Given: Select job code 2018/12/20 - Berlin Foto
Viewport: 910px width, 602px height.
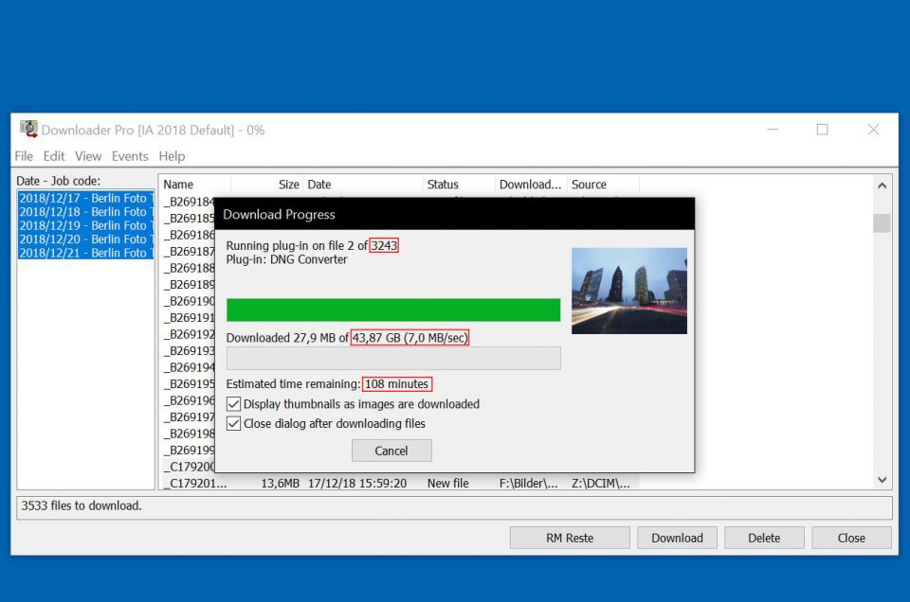Looking at the screenshot, I should click(x=86, y=239).
